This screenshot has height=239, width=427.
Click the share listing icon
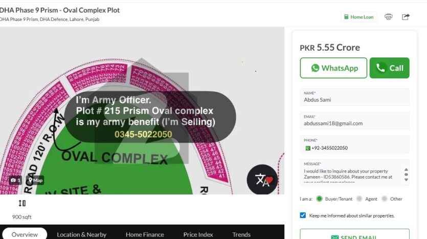pyautogui.click(x=406, y=17)
